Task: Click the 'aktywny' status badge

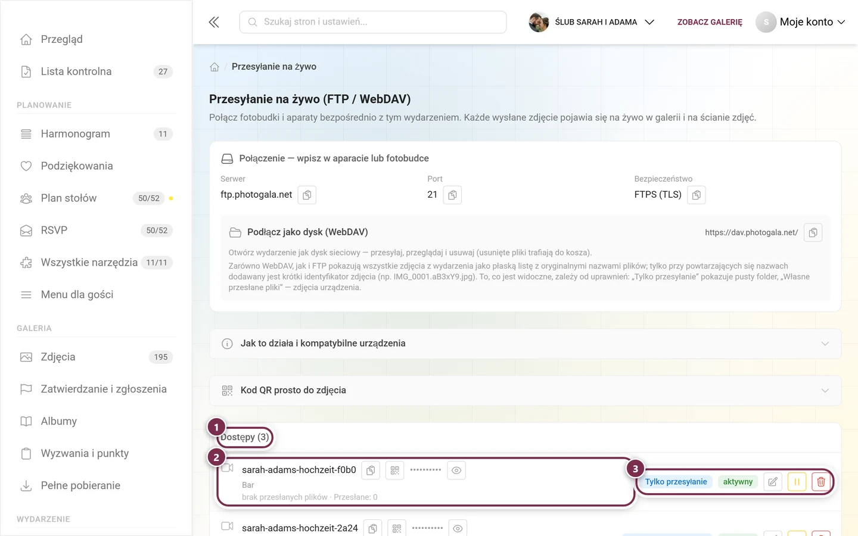Action: 738,482
